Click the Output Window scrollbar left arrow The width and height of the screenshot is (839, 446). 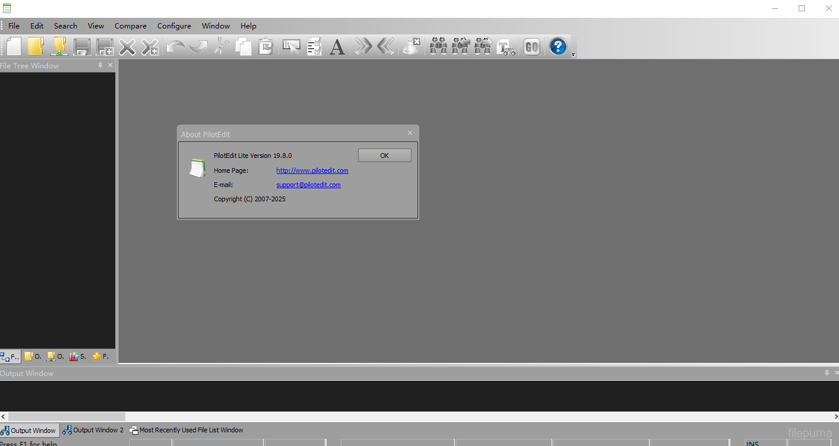coord(4,417)
